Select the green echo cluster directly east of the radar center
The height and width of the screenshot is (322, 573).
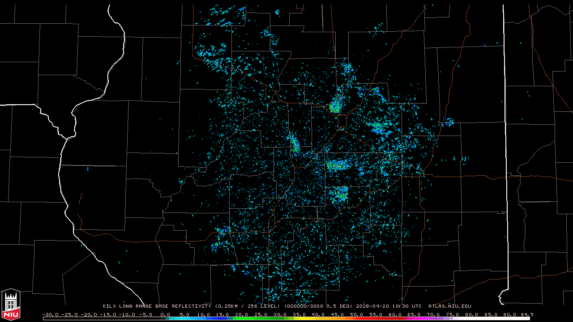[337, 166]
